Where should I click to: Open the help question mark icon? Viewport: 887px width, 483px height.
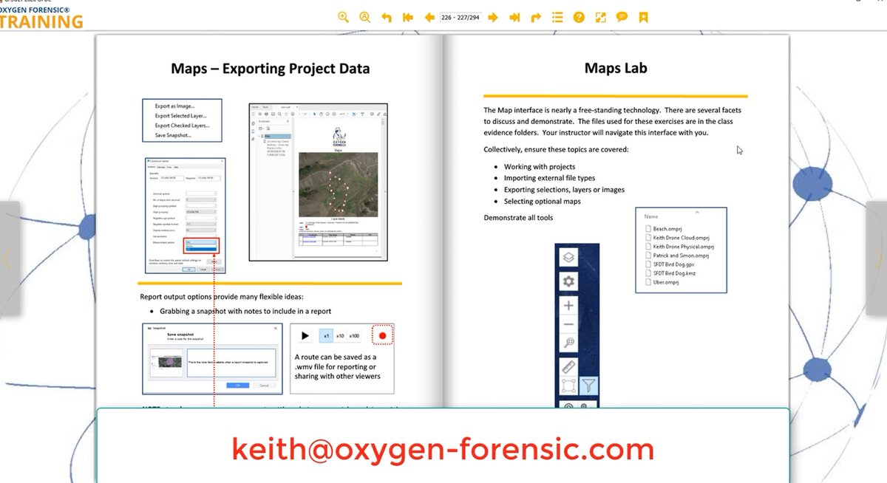click(579, 17)
